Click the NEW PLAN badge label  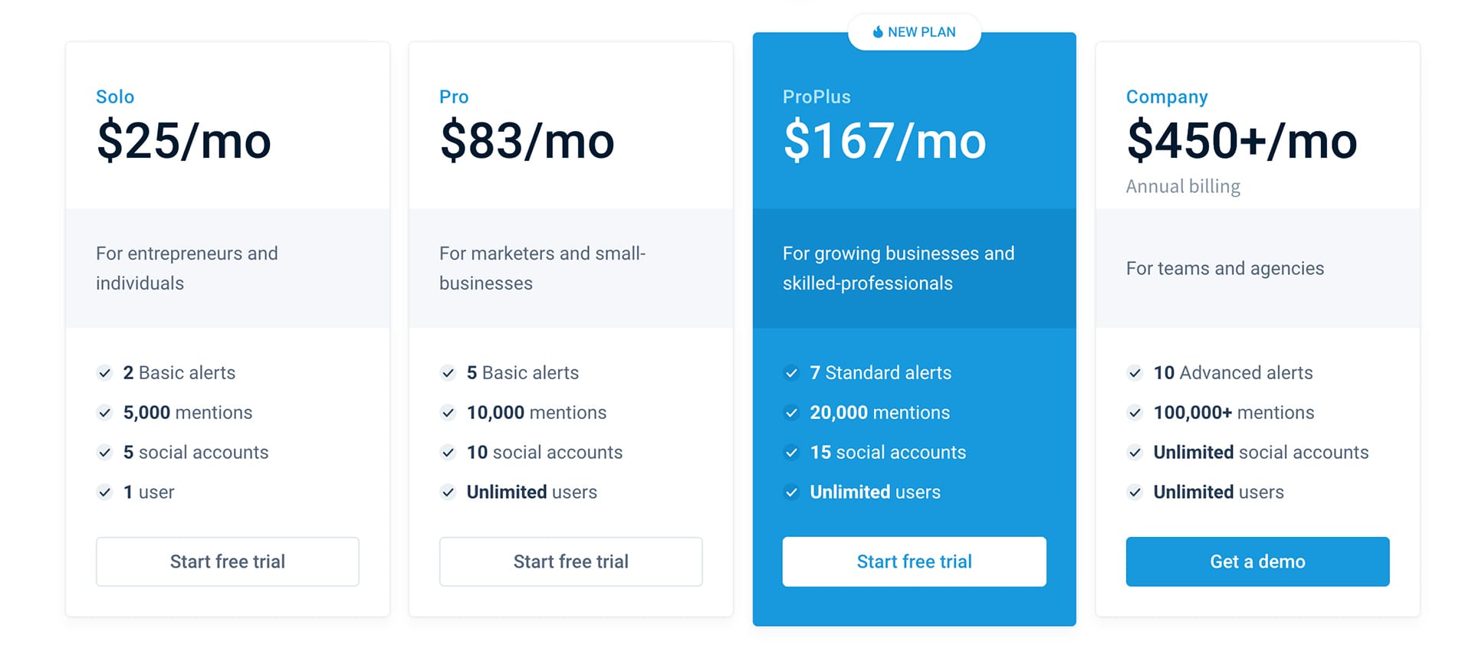pyautogui.click(x=922, y=32)
